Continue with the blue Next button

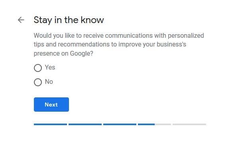51,105
